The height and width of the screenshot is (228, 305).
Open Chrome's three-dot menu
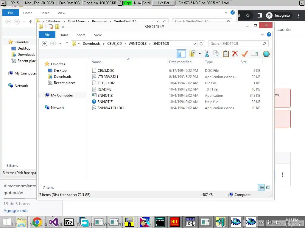pos(298,15)
